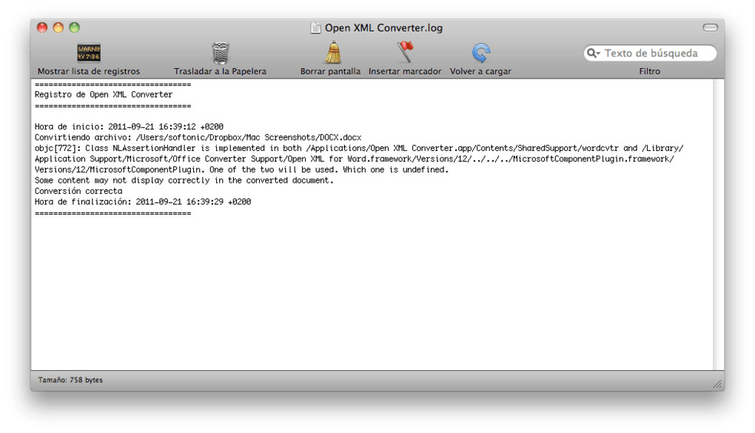This screenshot has width=755, height=433.
Task: Click the trash can icon Trasladar a la Papelera
Action: 220,53
